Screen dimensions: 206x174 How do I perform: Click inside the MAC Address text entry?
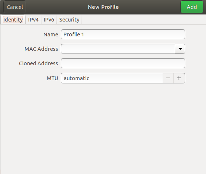click(x=118, y=49)
